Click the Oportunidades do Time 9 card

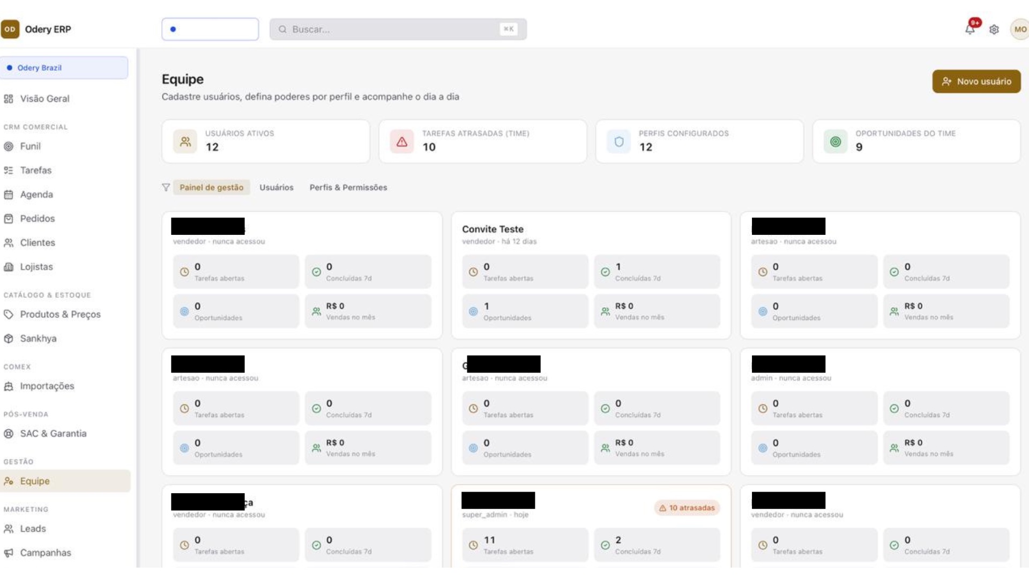tap(916, 142)
